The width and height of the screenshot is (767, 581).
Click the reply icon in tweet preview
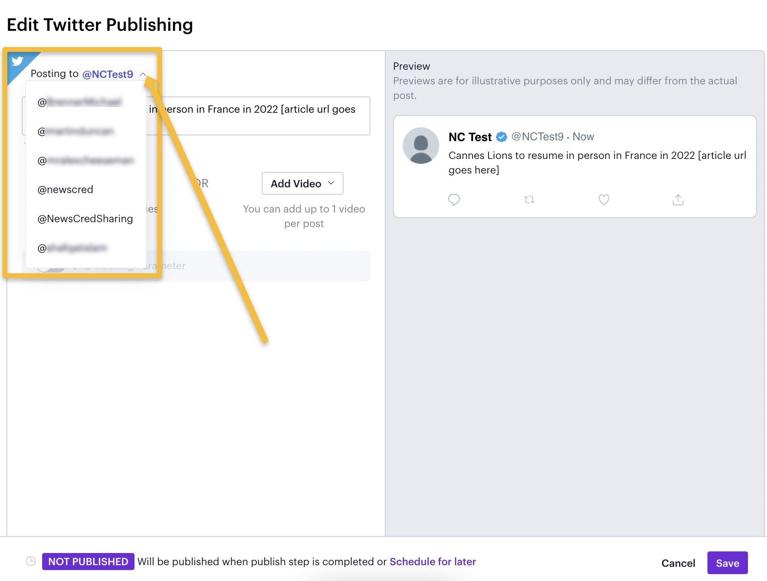[454, 199]
